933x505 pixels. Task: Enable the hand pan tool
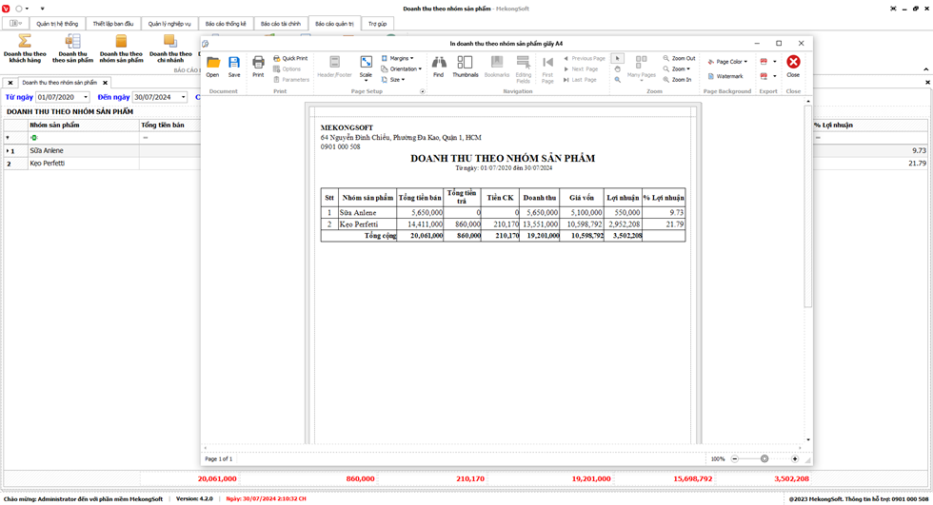[x=618, y=69]
